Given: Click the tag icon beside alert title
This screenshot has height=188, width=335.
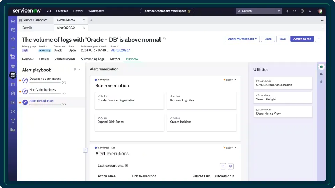Looking at the screenshot, I should click(164, 39).
